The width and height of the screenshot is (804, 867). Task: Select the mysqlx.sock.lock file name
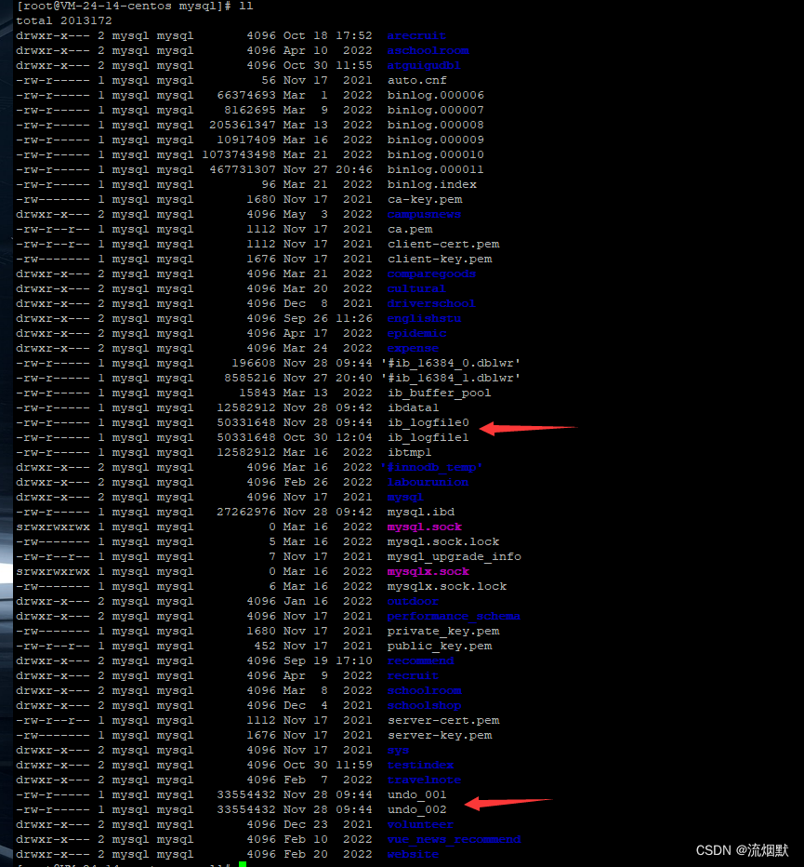pos(446,587)
